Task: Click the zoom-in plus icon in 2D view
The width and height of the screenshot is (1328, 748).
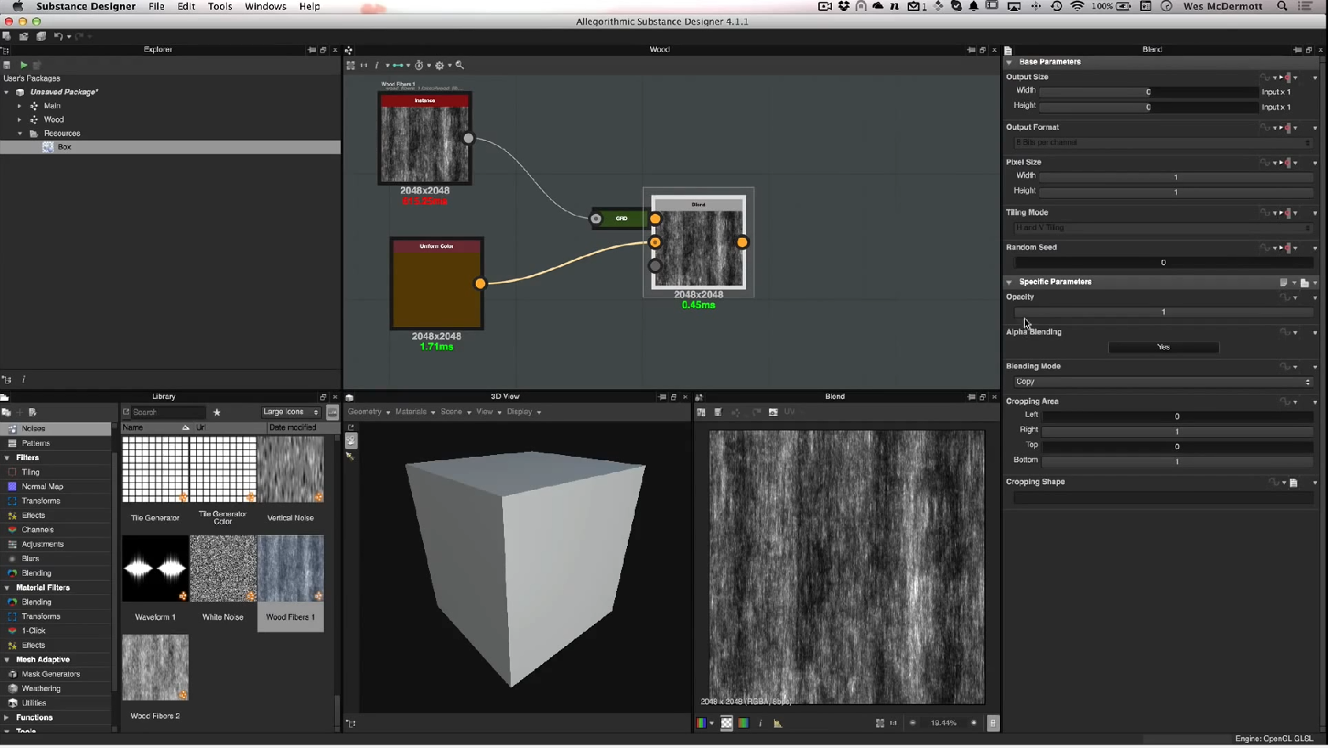Action: pos(974,723)
